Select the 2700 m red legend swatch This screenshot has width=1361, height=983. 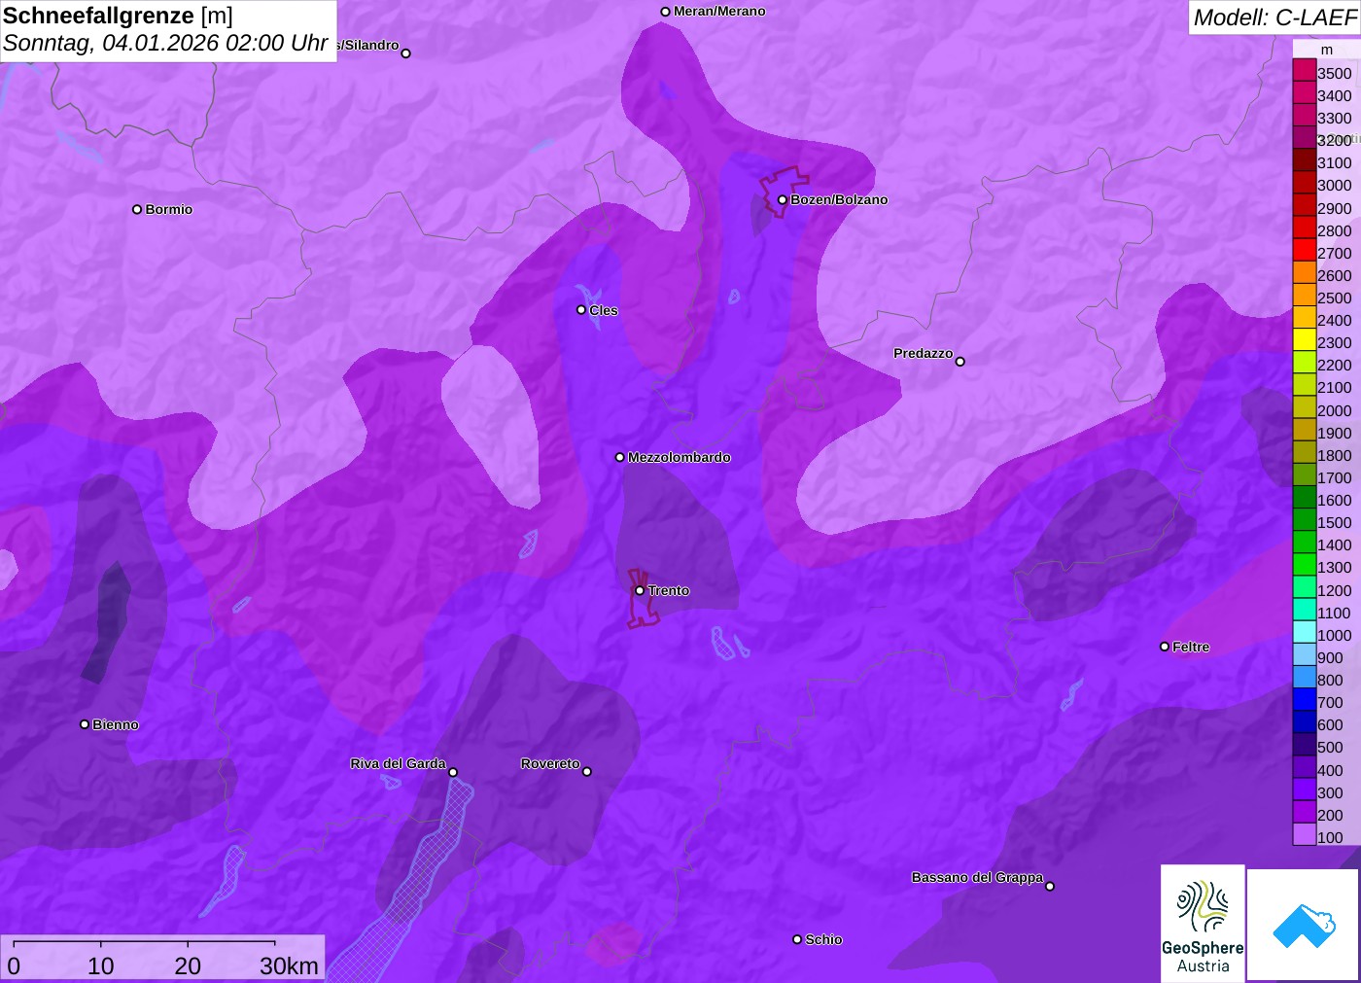(x=1304, y=250)
